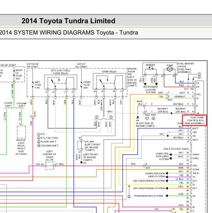This screenshot has width=212, height=213.
Task: Click the MET FUSE 7.5A label
Action: click(x=38, y=85)
